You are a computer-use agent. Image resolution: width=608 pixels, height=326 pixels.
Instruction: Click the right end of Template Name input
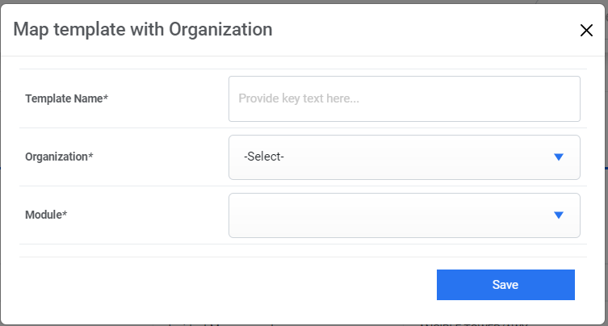point(565,98)
